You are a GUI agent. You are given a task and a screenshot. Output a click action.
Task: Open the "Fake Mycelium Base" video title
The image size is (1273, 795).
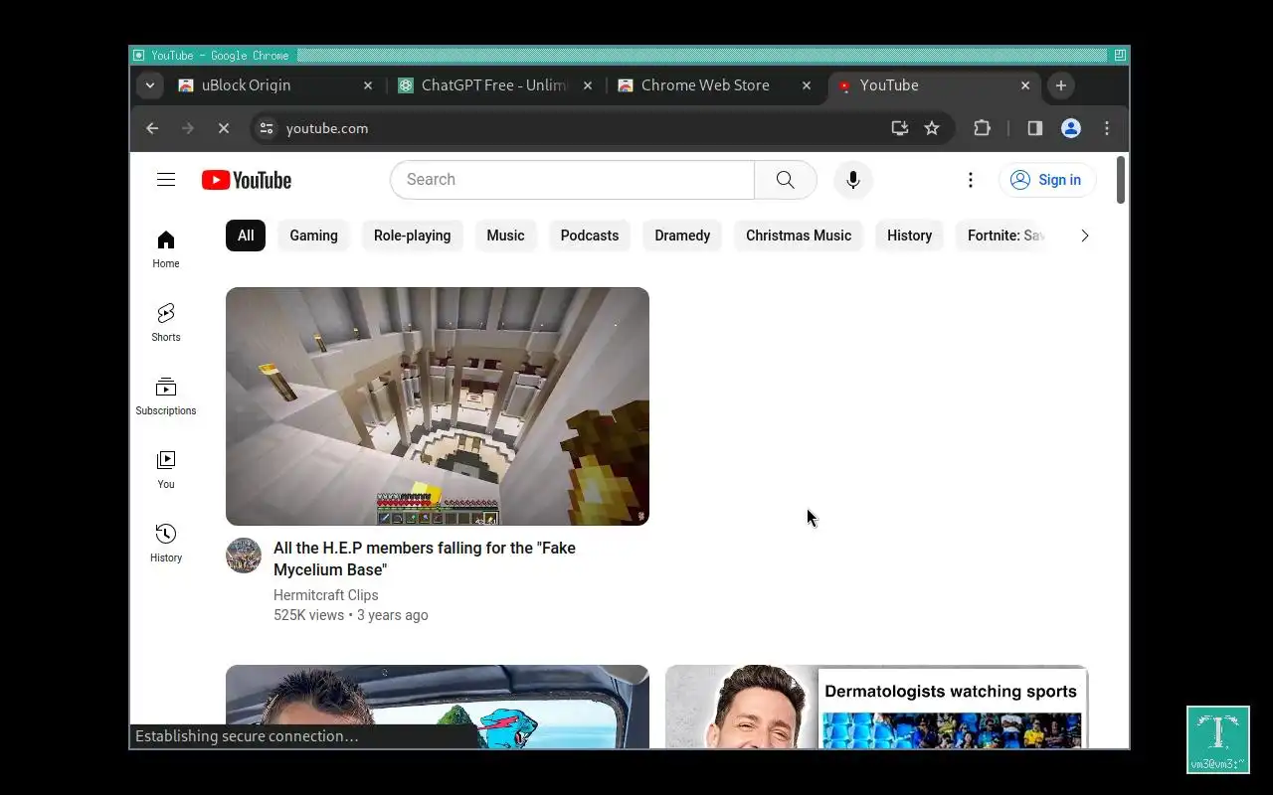coord(425,558)
